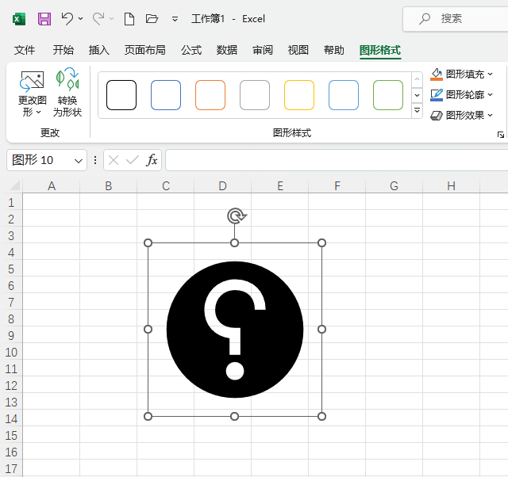Open the Graphics Effects dropdown

click(x=490, y=115)
